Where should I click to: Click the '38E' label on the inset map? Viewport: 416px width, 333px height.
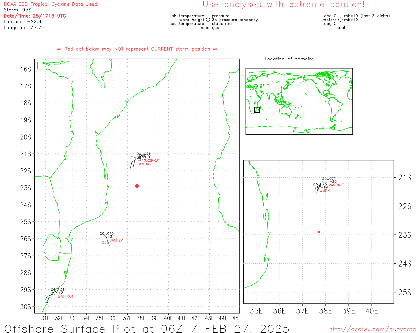tap(326, 311)
